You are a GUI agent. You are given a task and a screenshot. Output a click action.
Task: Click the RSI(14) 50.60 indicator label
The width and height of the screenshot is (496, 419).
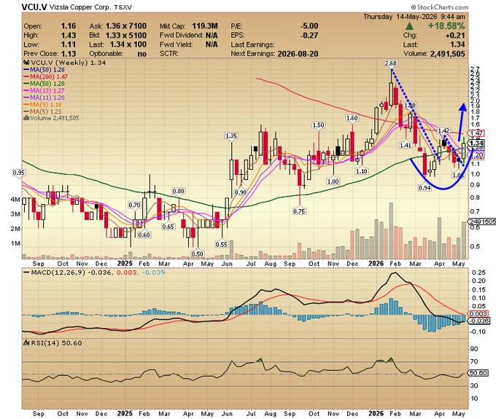point(53,343)
